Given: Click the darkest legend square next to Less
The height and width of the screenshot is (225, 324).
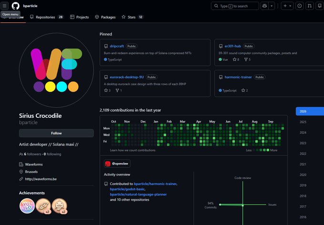Looking at the screenshot, I should coord(254,150).
